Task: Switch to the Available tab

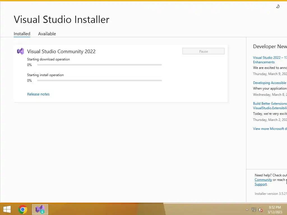Action: [47, 34]
